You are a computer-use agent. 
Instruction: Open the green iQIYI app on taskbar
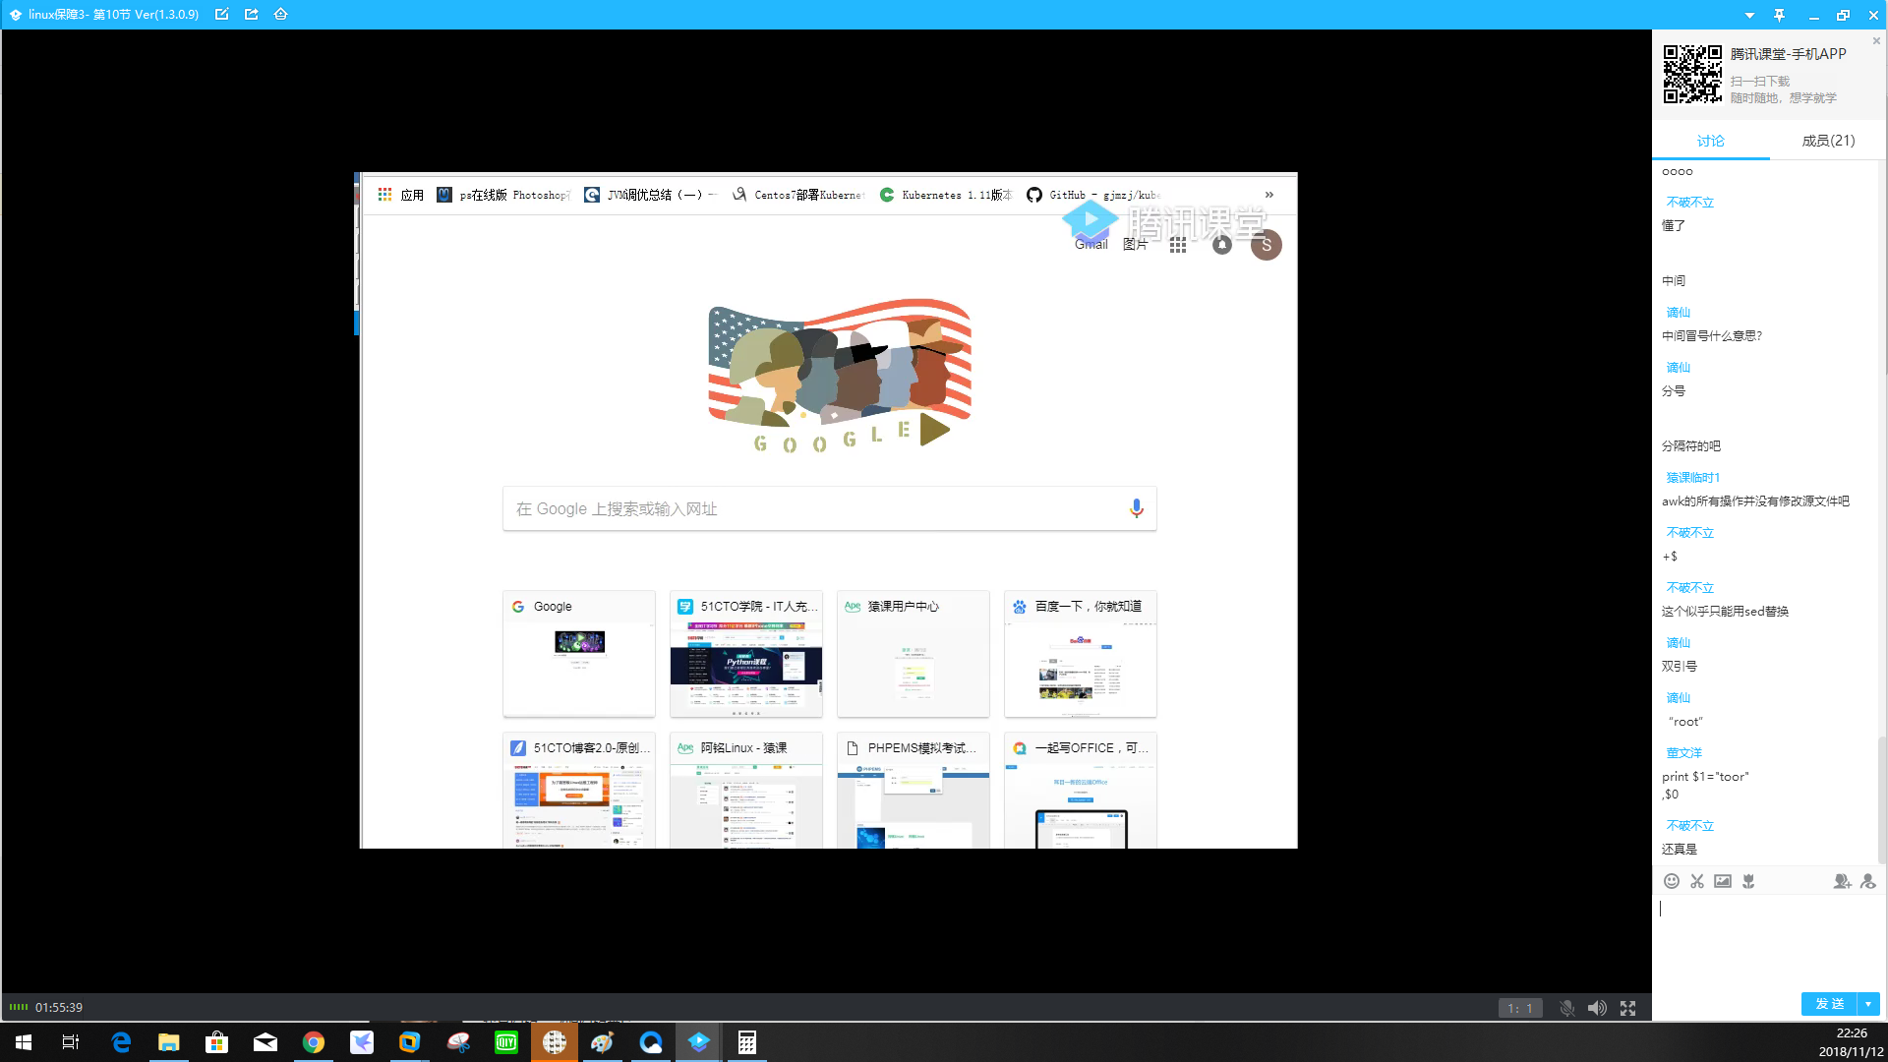click(x=506, y=1042)
